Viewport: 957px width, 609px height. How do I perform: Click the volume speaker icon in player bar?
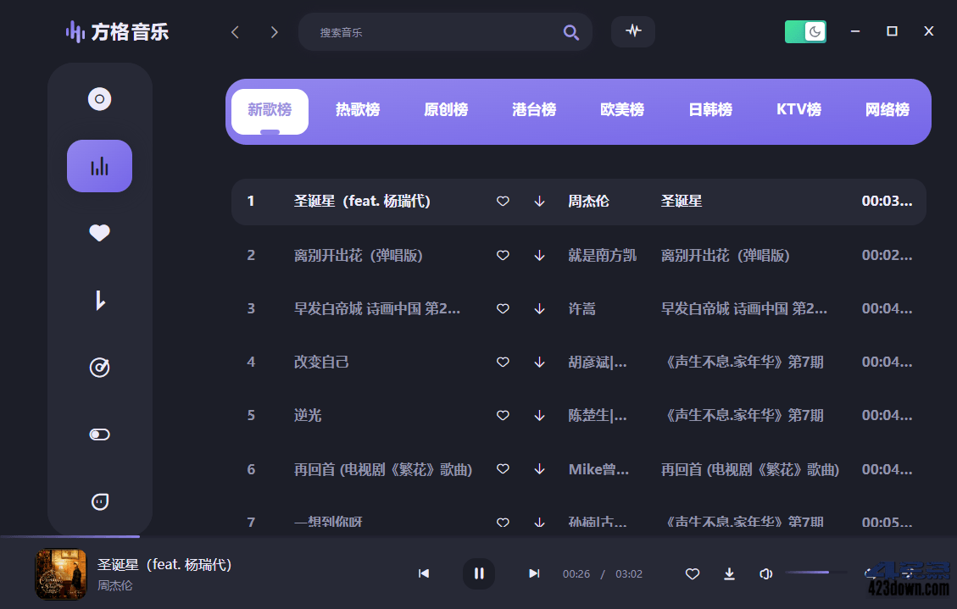tap(765, 573)
